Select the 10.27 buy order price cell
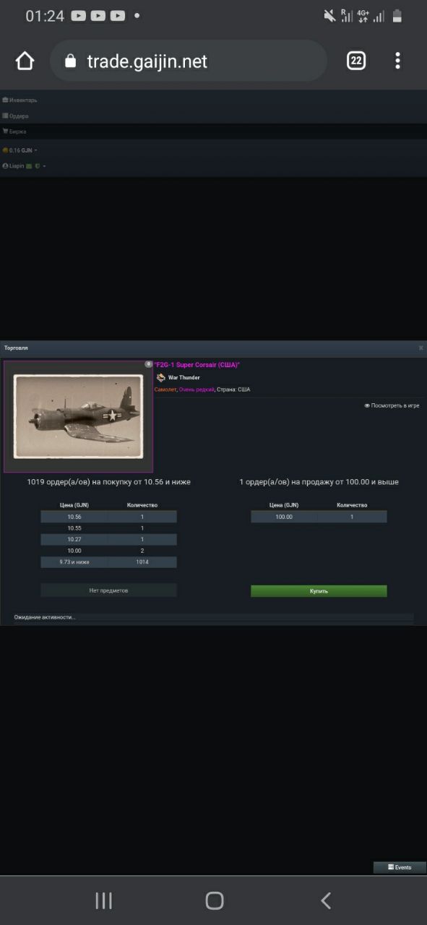Viewport: 427px width, 925px height. 74,540
